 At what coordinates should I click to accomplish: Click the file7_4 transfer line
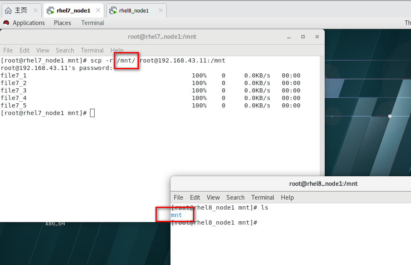(150, 98)
